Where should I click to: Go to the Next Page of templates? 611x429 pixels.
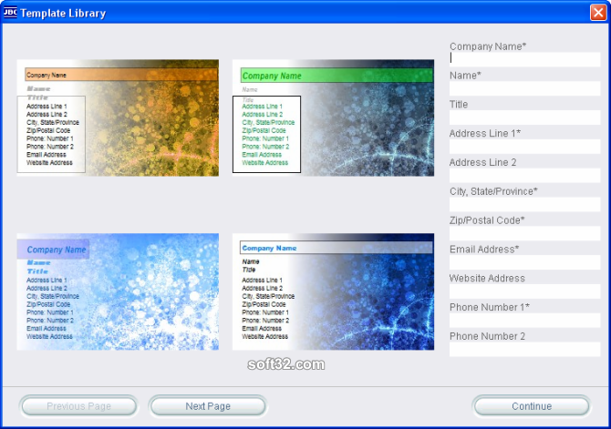[x=208, y=406]
